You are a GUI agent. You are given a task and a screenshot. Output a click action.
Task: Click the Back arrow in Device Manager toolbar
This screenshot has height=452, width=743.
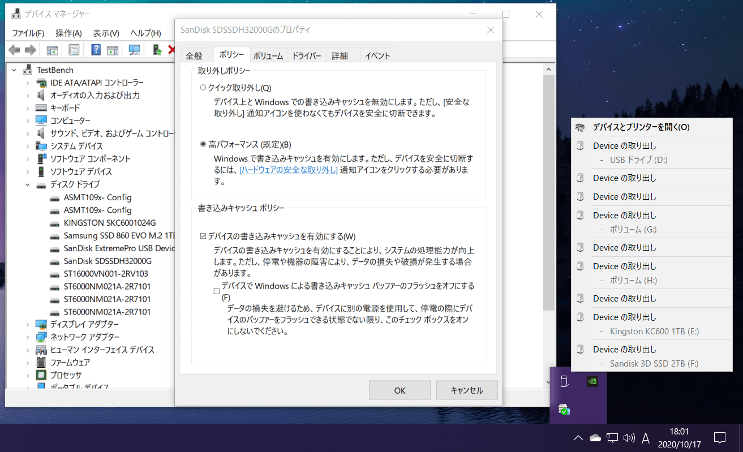(14, 50)
